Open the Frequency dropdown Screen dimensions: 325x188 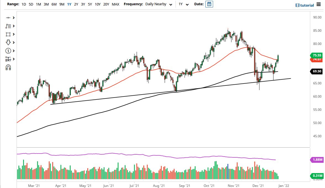[x=171, y=4]
